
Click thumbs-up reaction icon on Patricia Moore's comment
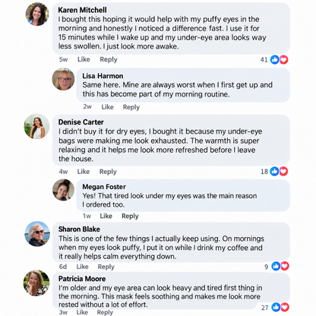[x=276, y=307]
